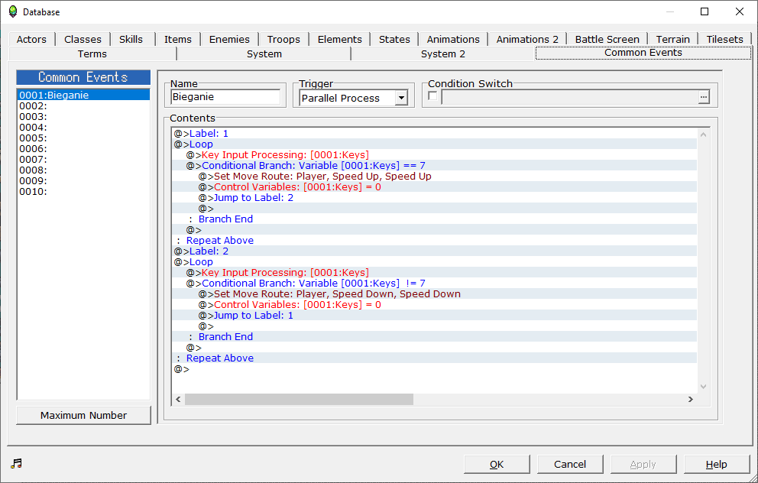Open the States tab
The image size is (758, 483).
(x=394, y=39)
